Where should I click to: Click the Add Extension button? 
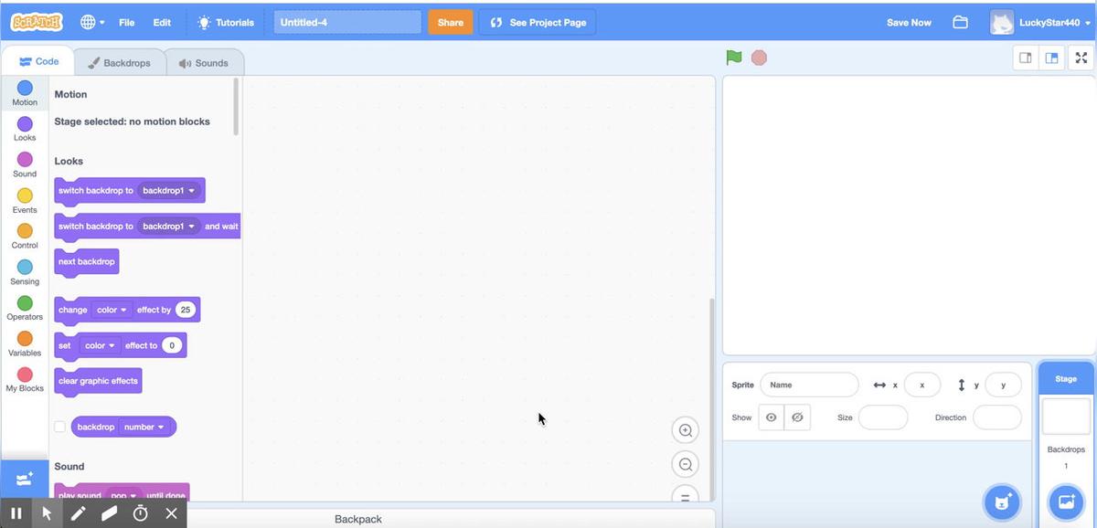click(x=25, y=478)
